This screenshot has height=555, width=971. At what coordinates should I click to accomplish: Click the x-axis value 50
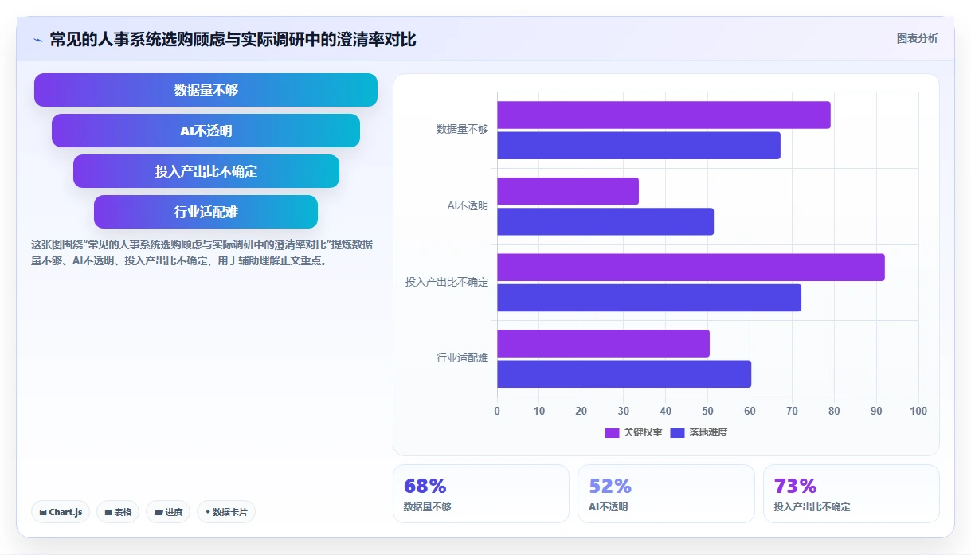coord(707,412)
